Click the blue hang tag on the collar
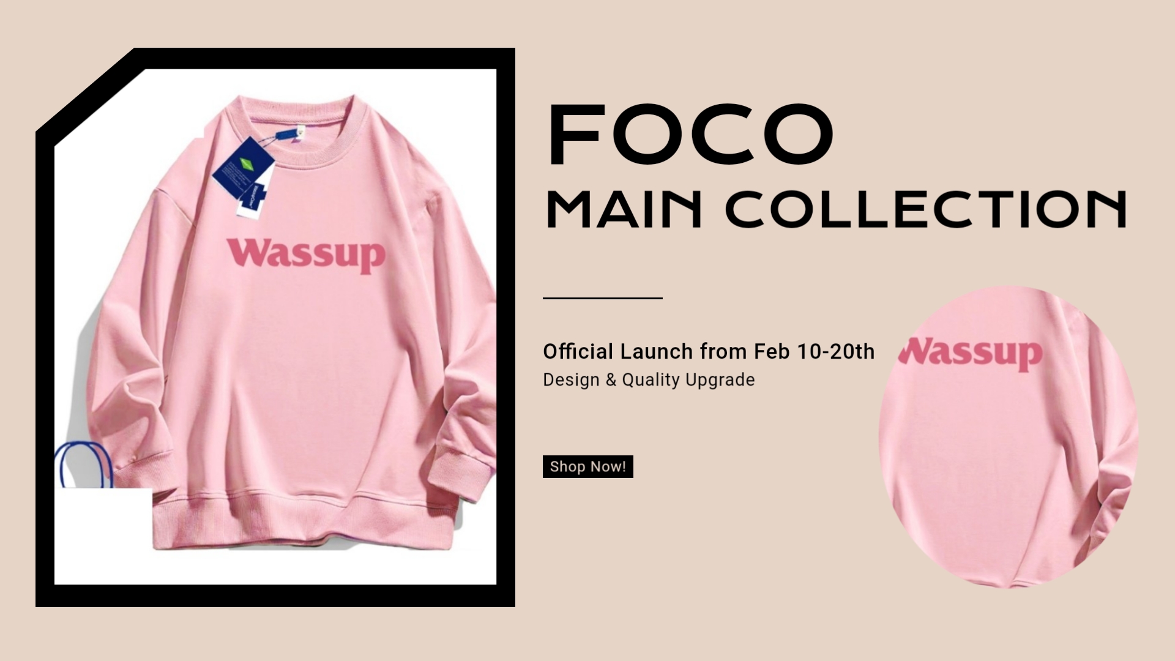 coord(243,167)
